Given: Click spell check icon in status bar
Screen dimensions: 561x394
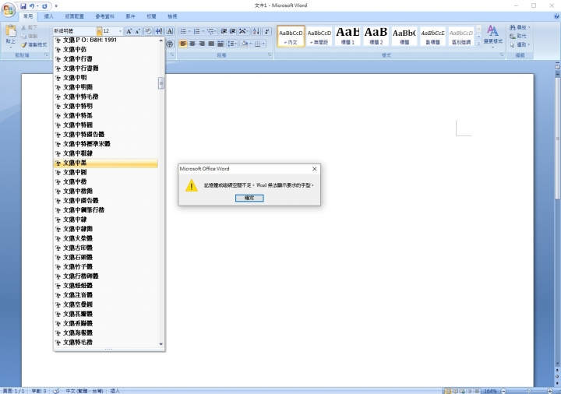Looking at the screenshot, I should pos(56,391).
